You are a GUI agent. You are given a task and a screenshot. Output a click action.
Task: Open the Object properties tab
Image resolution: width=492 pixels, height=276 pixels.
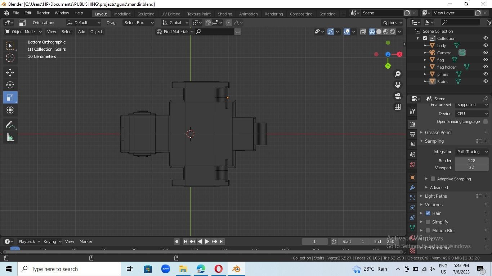point(412,178)
